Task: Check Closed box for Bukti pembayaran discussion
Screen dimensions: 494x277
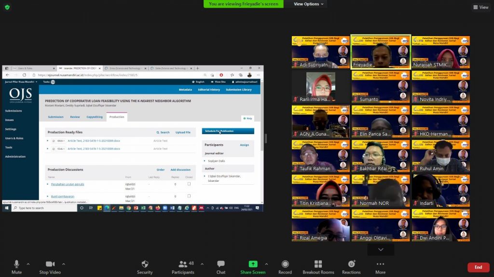Action: [x=189, y=196]
